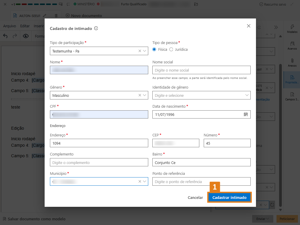Expand the Município dropdown list

pos(145,182)
